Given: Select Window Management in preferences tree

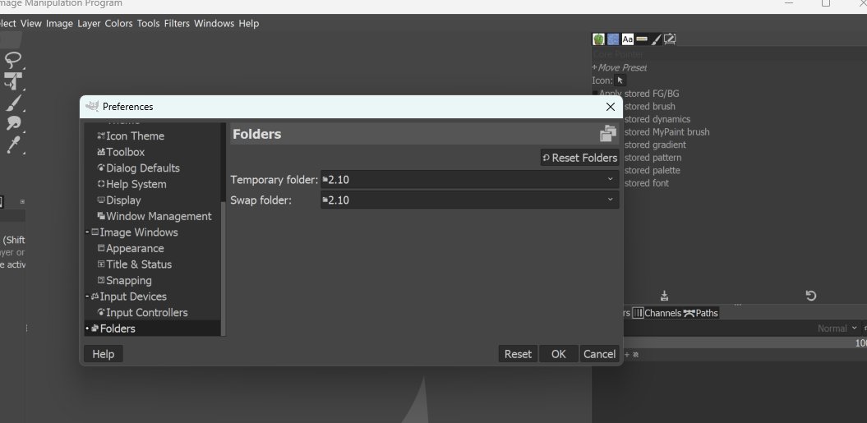Looking at the screenshot, I should (x=159, y=216).
